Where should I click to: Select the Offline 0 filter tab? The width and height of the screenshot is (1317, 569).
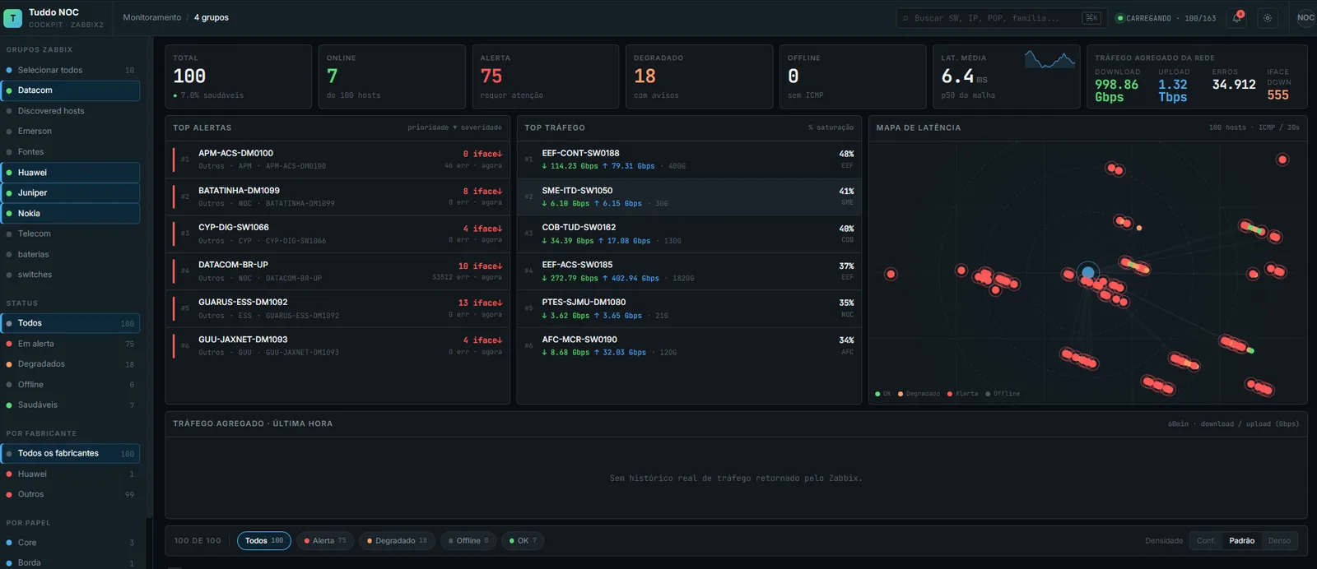click(x=468, y=540)
